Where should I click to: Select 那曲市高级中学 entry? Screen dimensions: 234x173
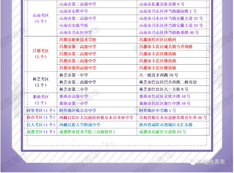(x=74, y=96)
